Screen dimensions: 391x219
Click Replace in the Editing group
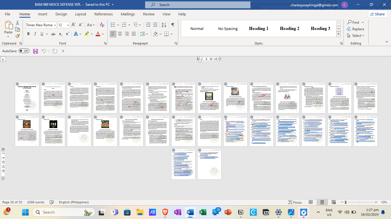(356, 29)
